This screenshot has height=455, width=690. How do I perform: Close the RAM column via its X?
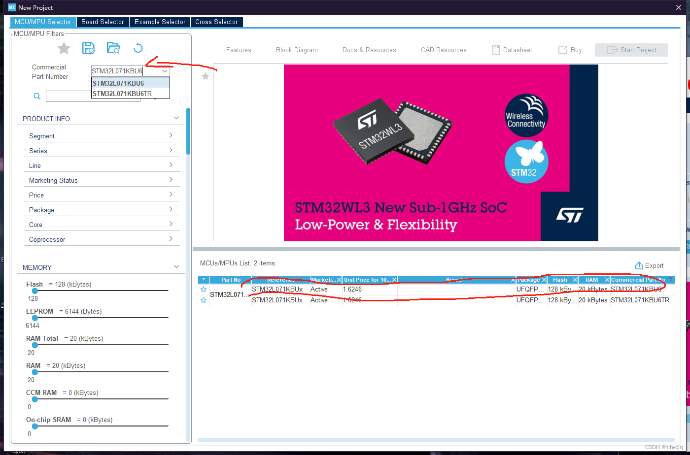tap(607, 280)
